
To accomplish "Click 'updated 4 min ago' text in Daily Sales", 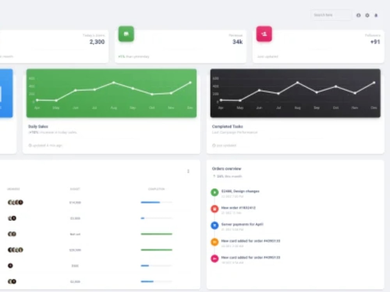I will [x=47, y=145].
